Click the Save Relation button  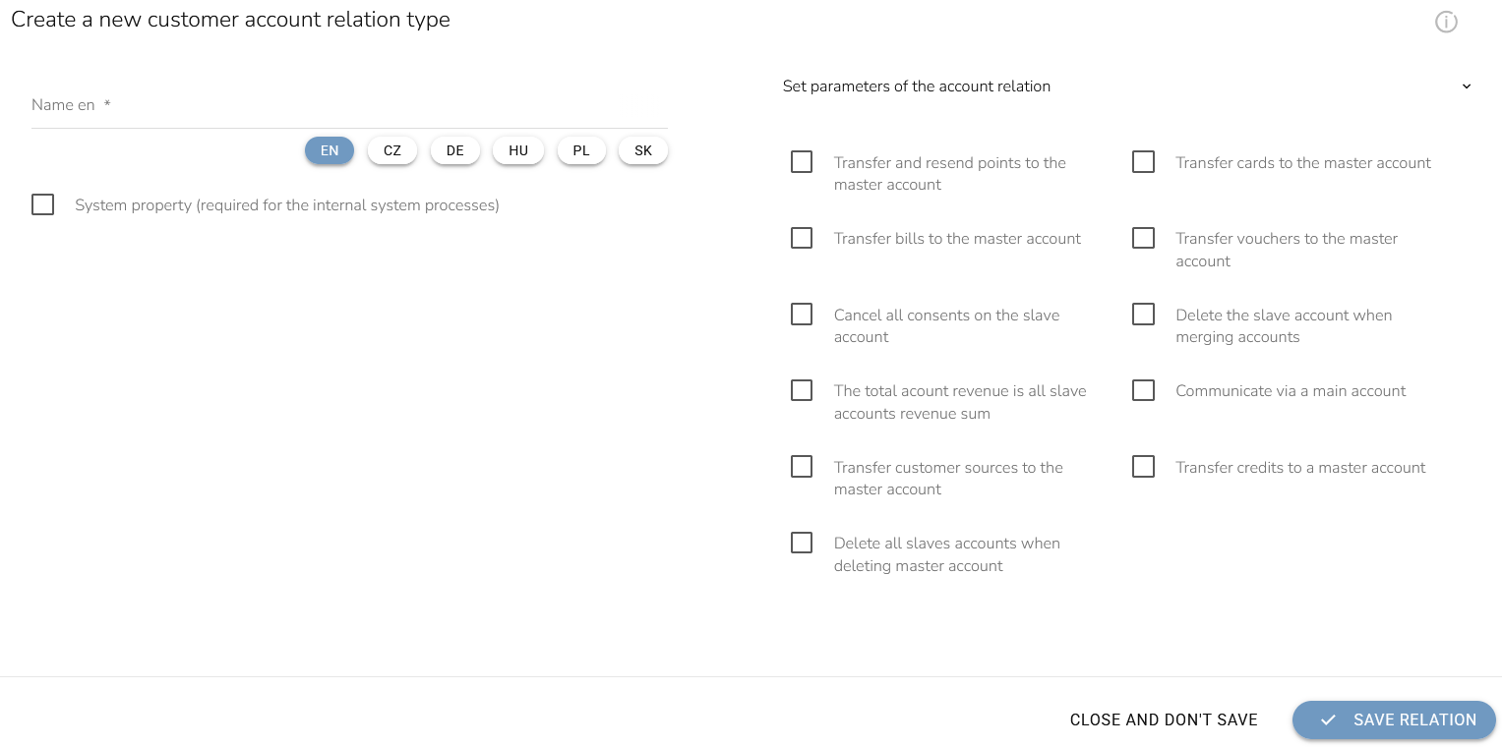coord(1394,719)
